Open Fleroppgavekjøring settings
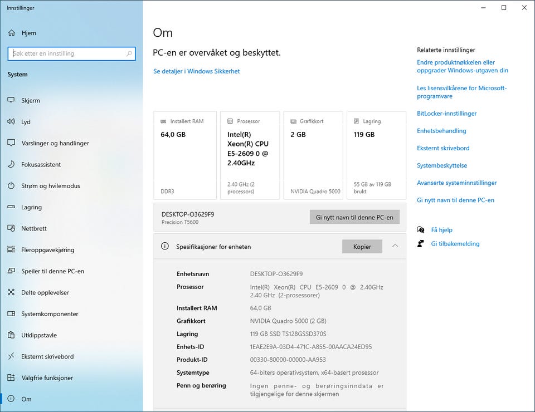 71,250
